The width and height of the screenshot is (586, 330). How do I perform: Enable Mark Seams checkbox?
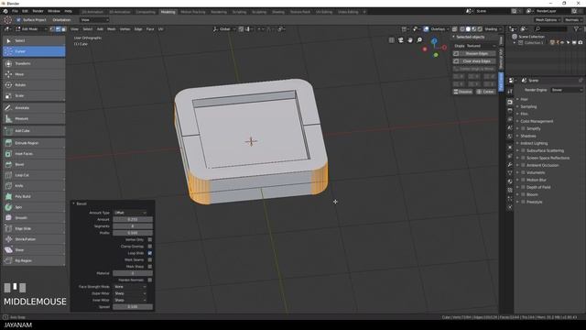(x=150, y=259)
